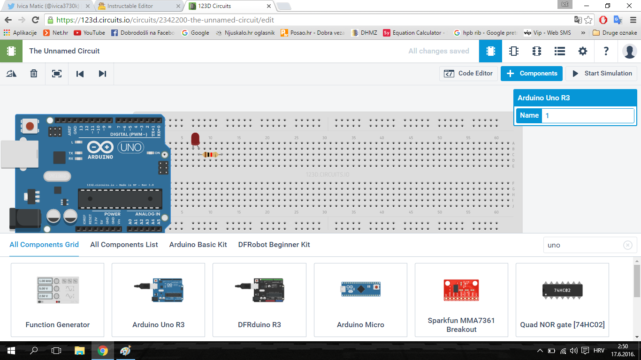The image size is (641, 360).
Task: Delete the selected component
Action: click(34, 74)
